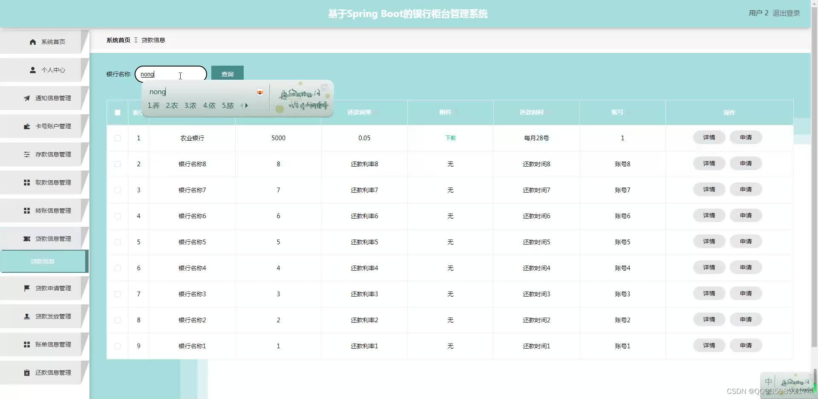The height and width of the screenshot is (399, 818).
Task: Click 申请 for the 银行名称8 row
Action: point(746,164)
